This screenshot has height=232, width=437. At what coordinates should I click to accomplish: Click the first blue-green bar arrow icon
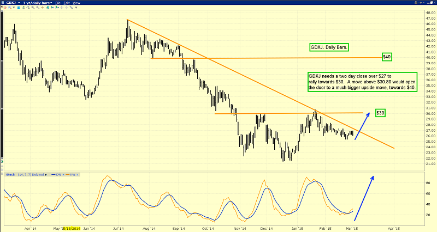pyautogui.click(x=52, y=8)
